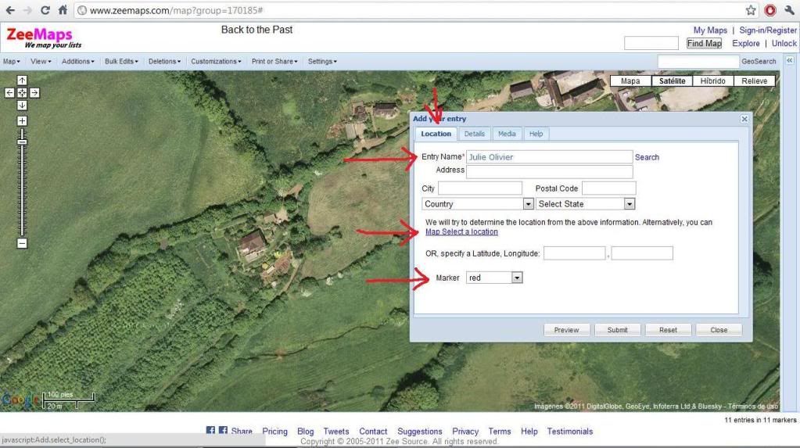
Task: Switch map view to Mapa
Action: click(x=630, y=81)
